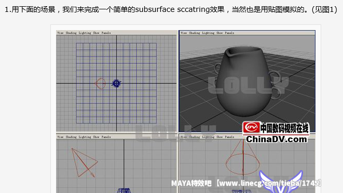Open Show menu in perspective viewport
Screen dimensions: 343x193
(x=219, y=33)
